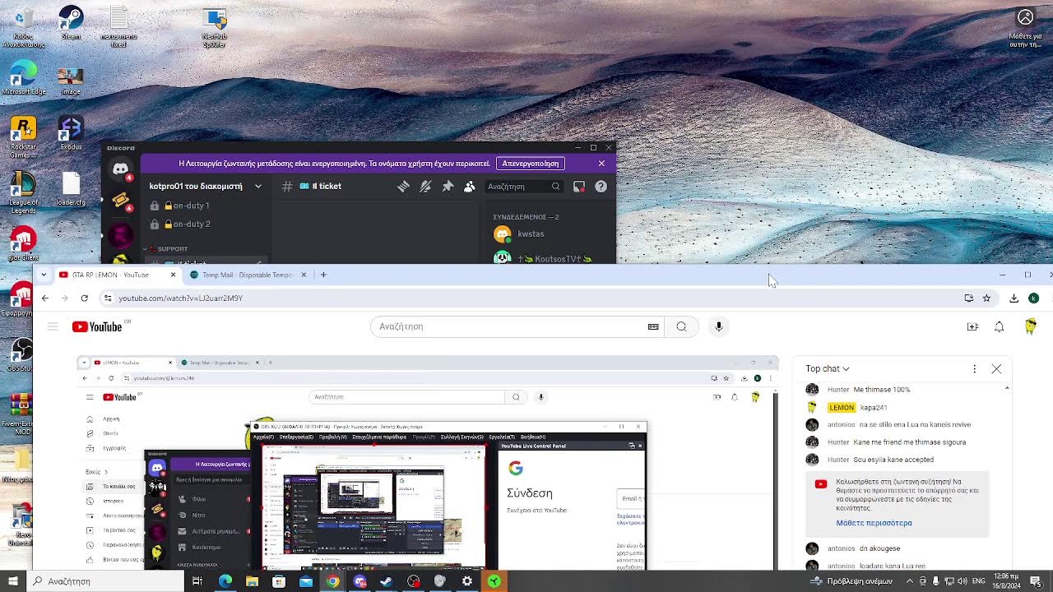Open Windows notification center icon

[x=1036, y=581]
